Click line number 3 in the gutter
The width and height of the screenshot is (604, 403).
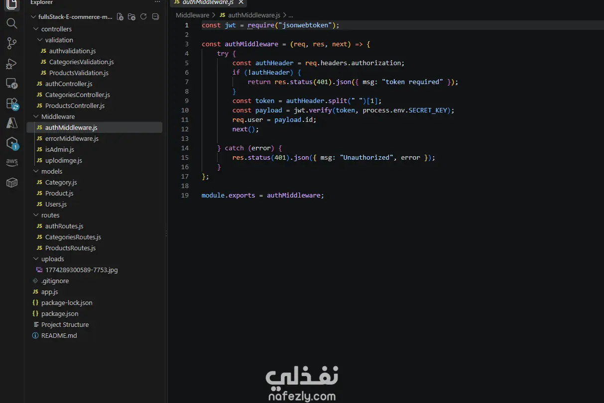187,44
